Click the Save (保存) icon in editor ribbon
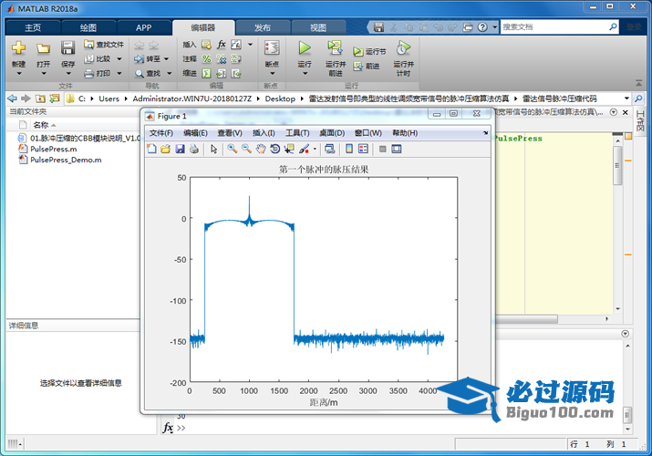 coord(67,48)
